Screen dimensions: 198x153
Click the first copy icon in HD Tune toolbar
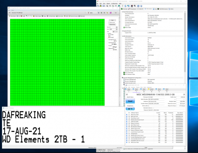point(98,13)
